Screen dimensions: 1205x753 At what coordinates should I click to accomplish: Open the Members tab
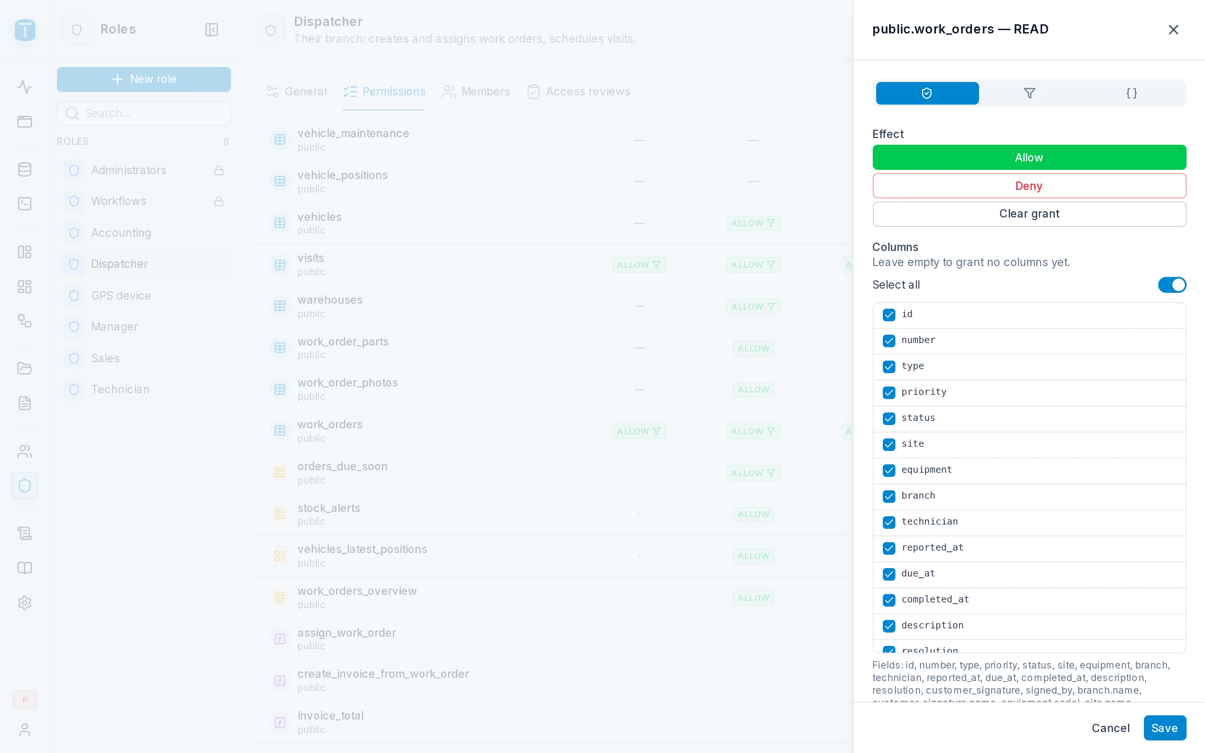click(x=476, y=92)
